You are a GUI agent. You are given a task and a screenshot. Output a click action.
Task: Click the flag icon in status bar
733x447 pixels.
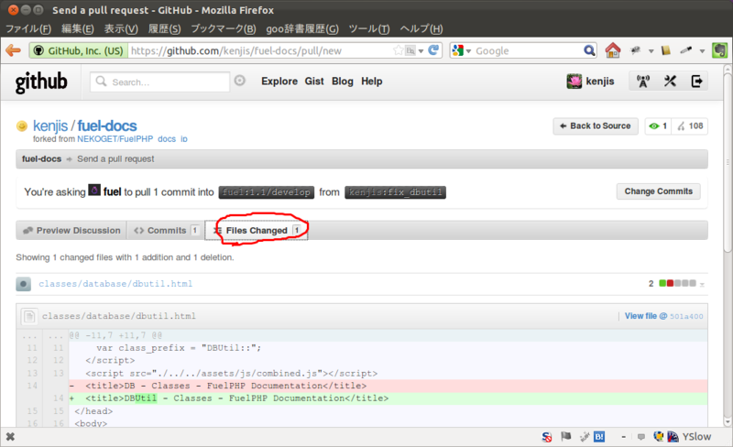pyautogui.click(x=565, y=437)
